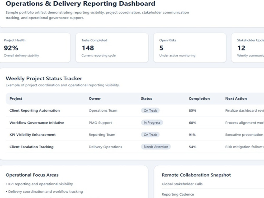Click the Reporting Team owner cell
The image size is (264, 198).
click(102, 135)
